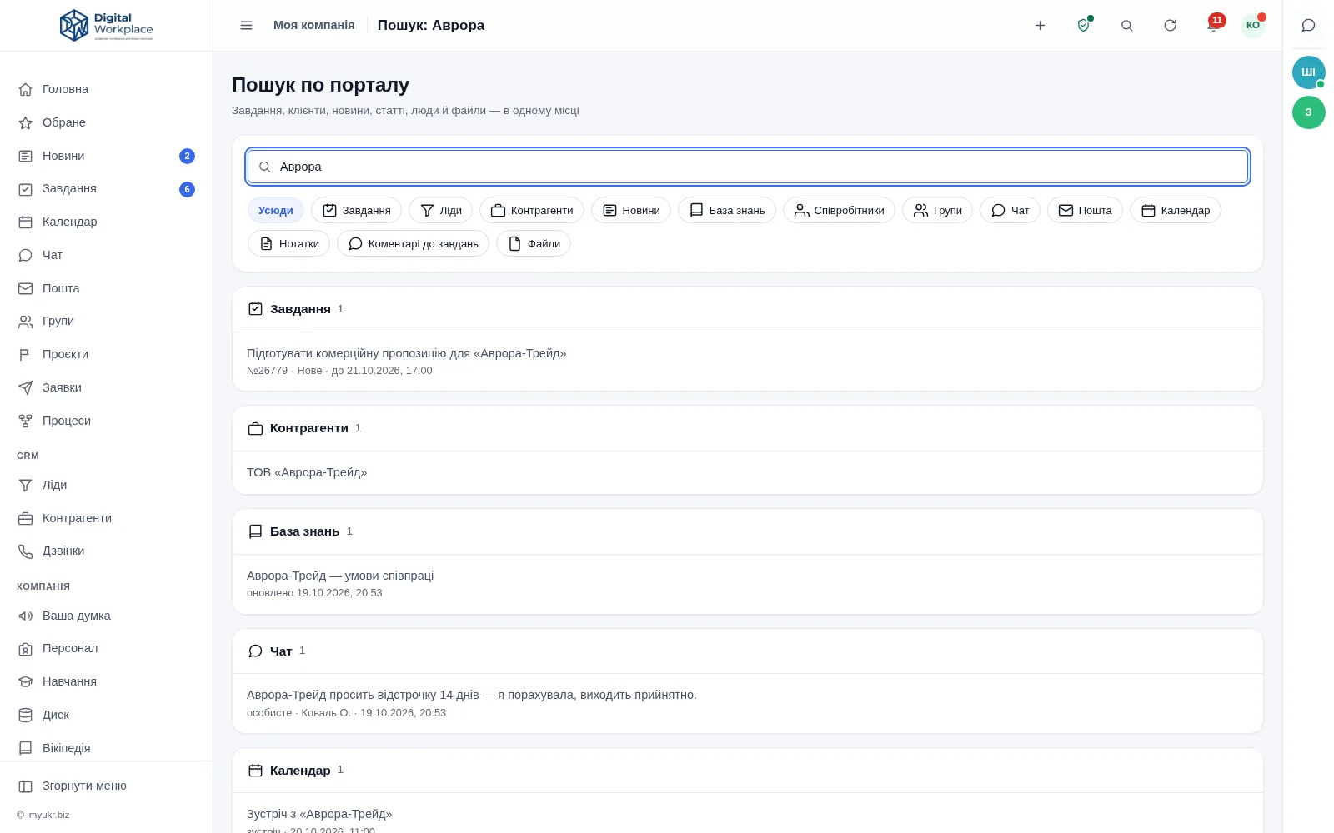Screen dimensions: 1334x833
Task: Filter results by Нотатки chip
Action: coord(288,243)
